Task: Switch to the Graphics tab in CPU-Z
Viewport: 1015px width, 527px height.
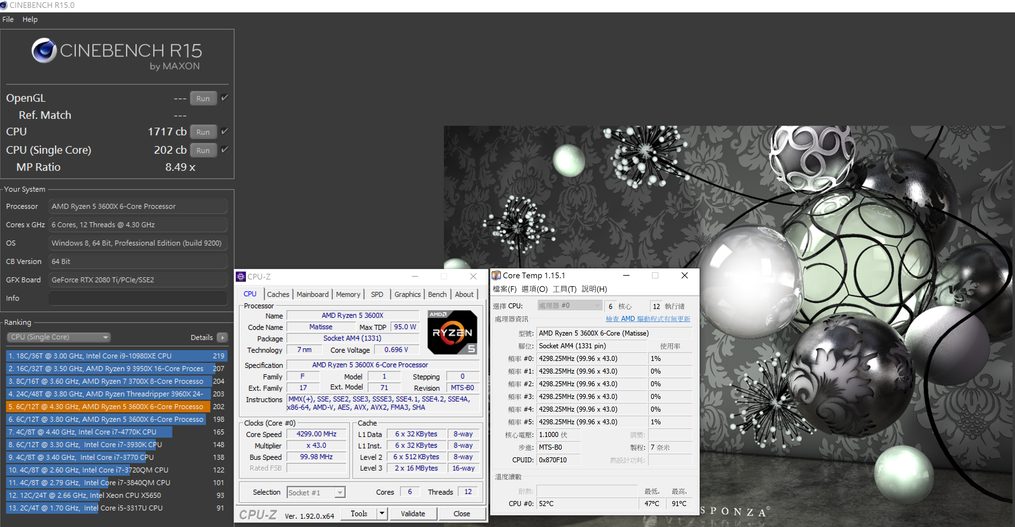Action: pos(407,294)
